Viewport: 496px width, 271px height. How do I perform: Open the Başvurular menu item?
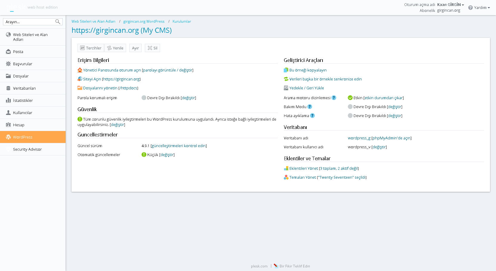click(33, 64)
